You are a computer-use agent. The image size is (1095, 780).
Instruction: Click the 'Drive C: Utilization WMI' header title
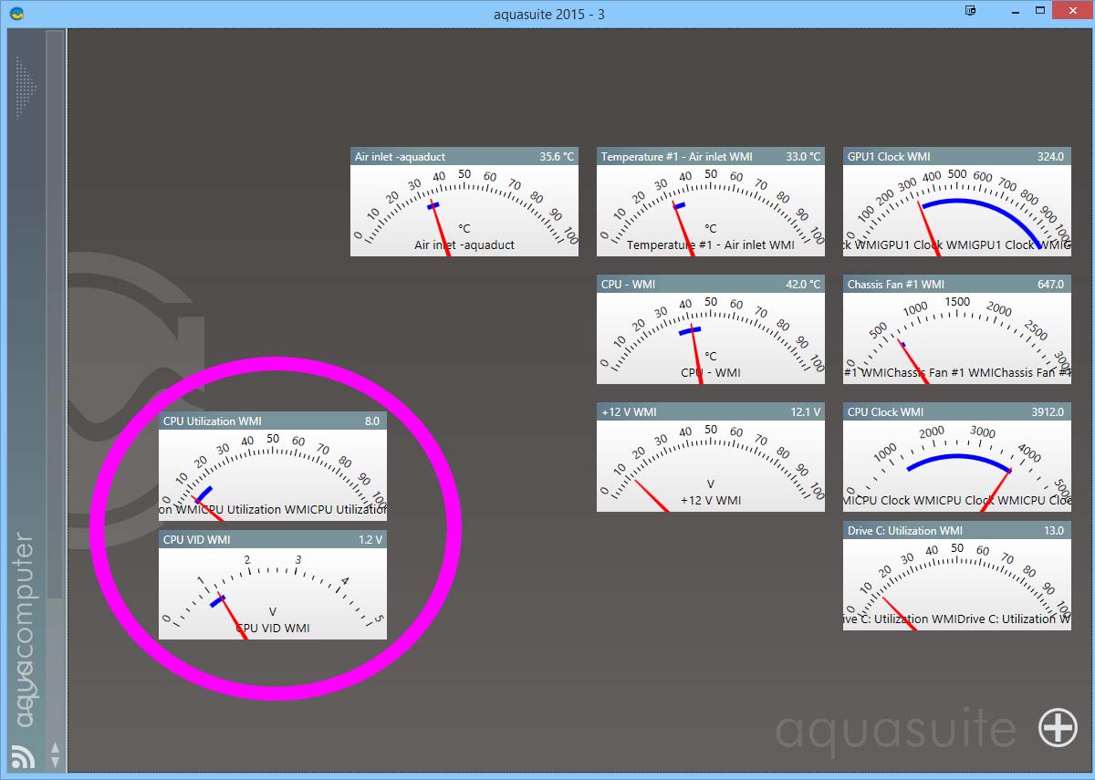click(905, 531)
